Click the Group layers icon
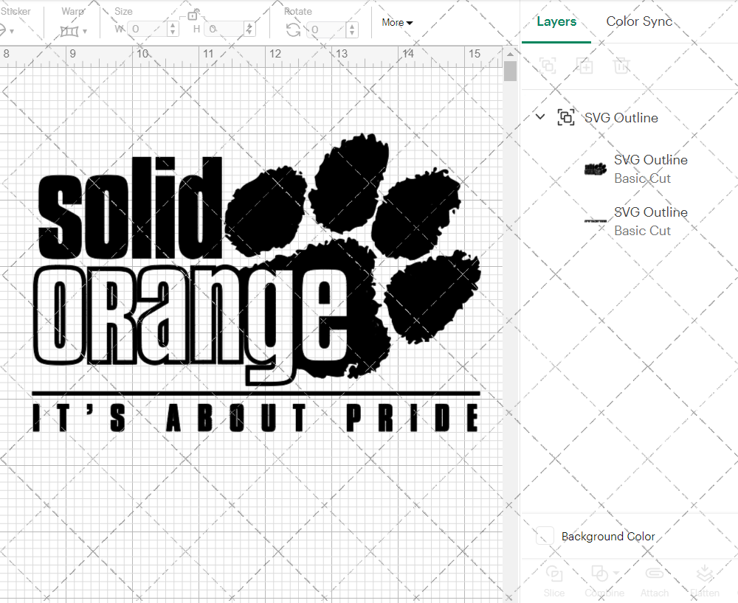The height and width of the screenshot is (603, 738). (548, 66)
